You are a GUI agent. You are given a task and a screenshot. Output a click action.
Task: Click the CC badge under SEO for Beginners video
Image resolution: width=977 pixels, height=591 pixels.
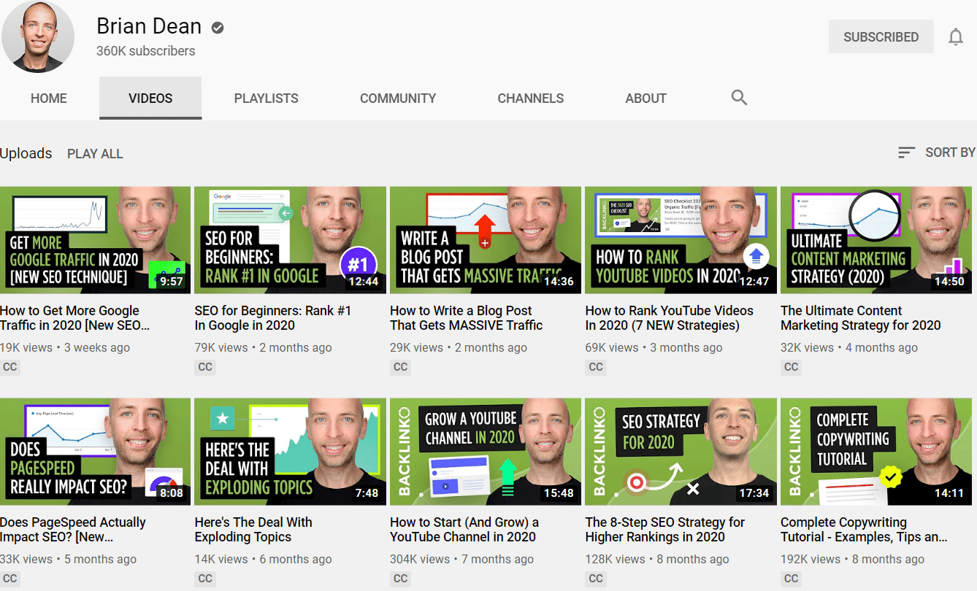click(205, 367)
